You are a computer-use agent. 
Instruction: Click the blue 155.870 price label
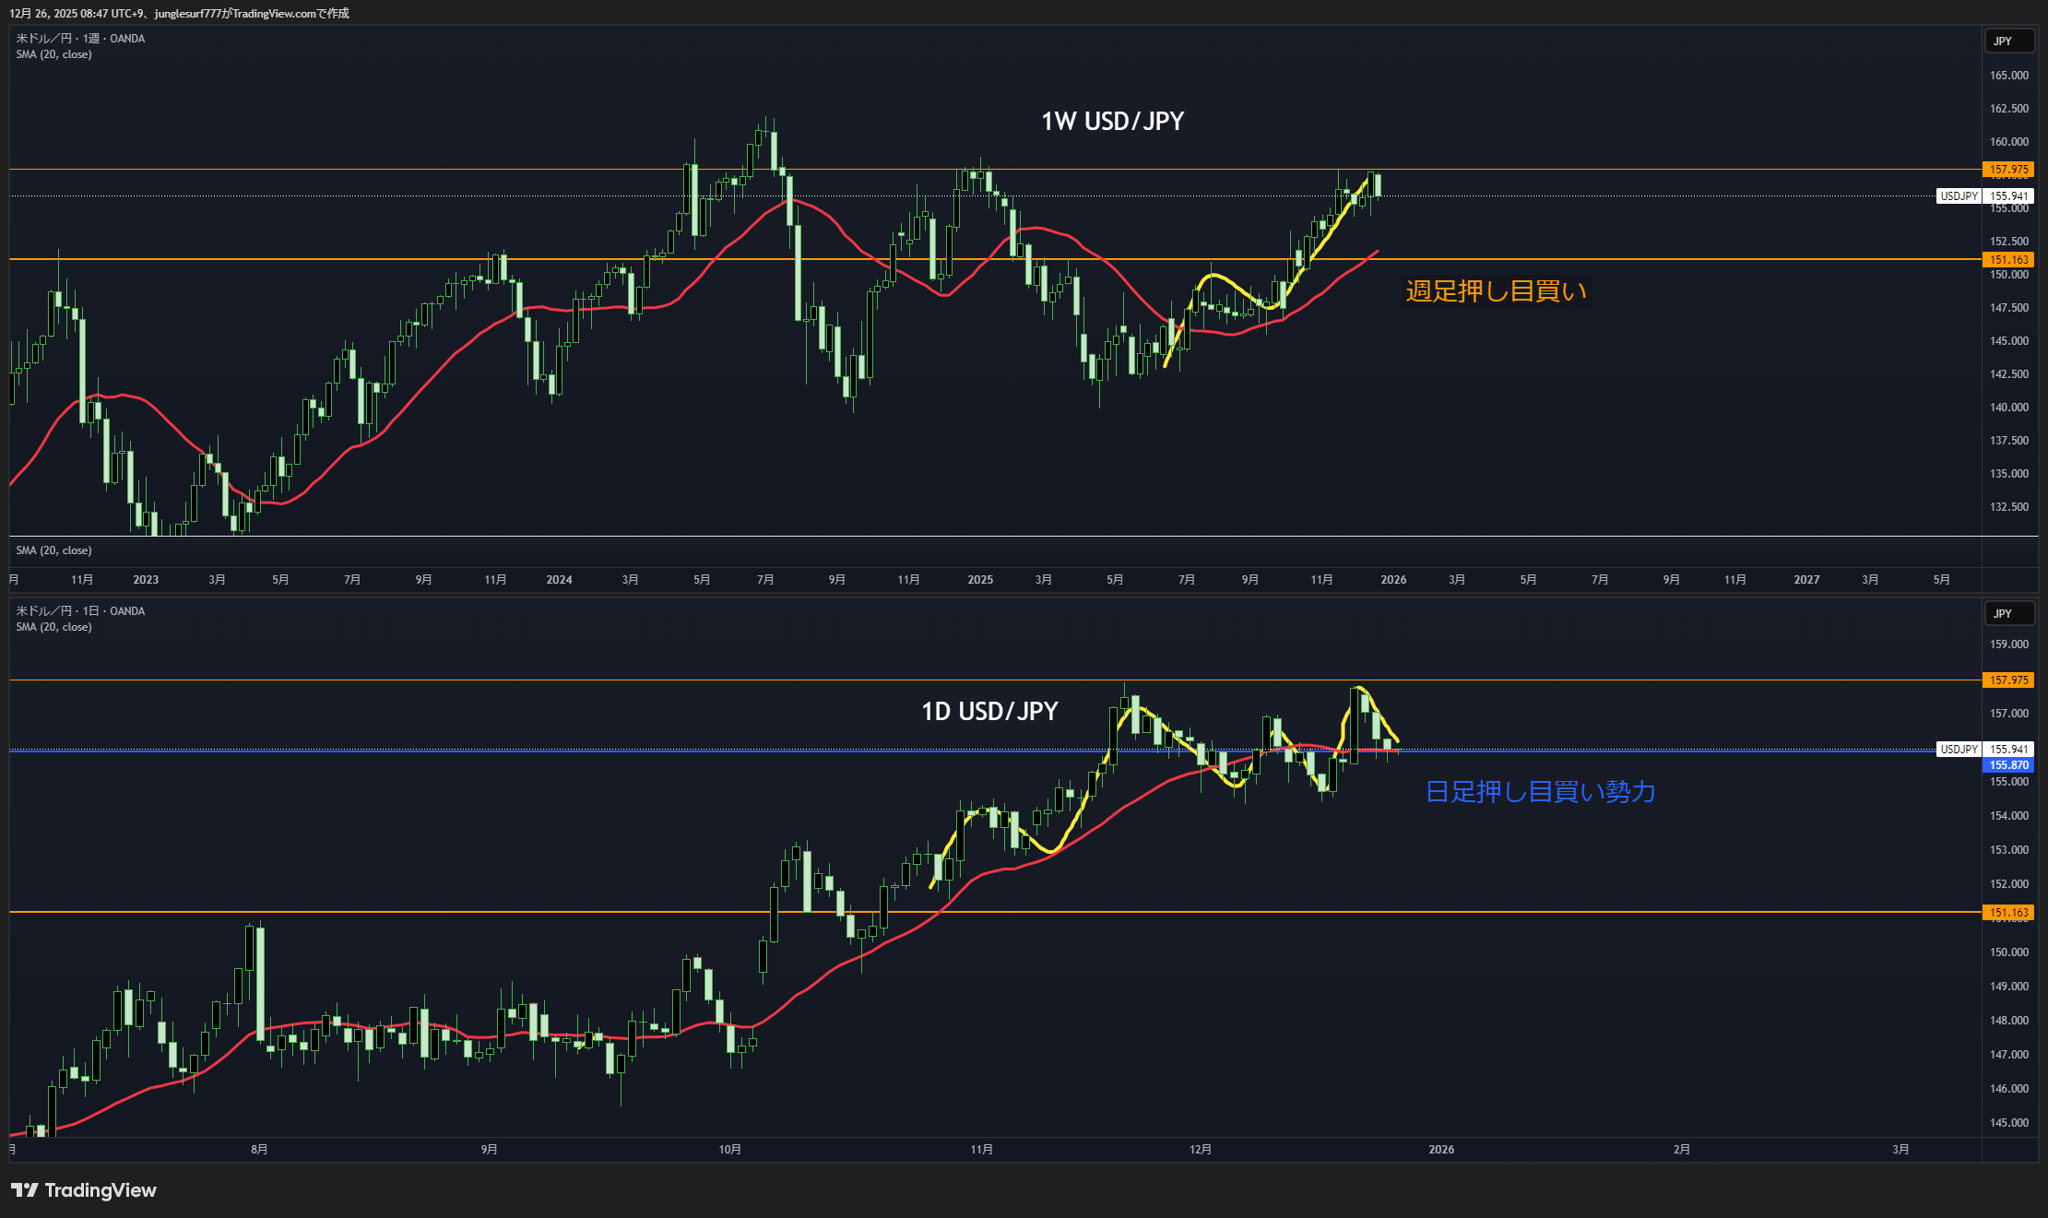point(2007,765)
